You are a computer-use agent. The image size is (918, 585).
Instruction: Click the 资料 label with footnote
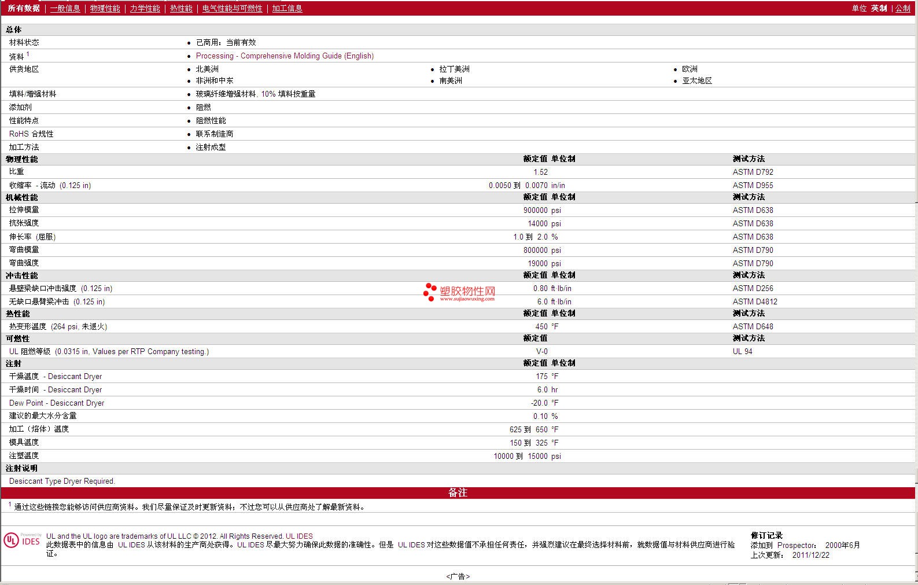point(19,56)
